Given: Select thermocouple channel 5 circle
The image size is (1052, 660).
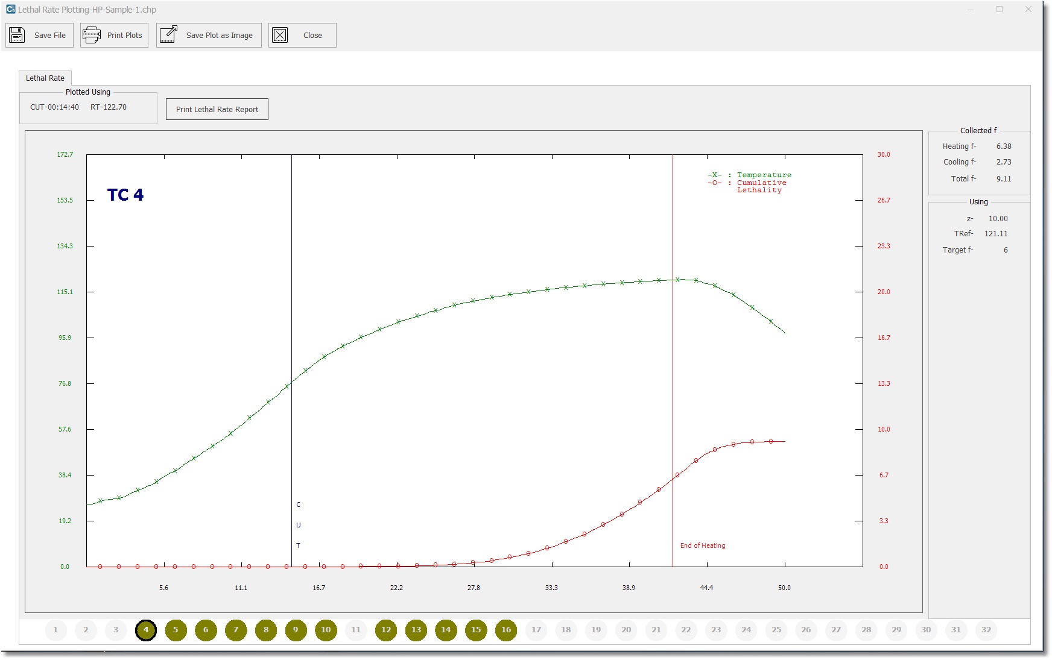Looking at the screenshot, I should (x=176, y=630).
